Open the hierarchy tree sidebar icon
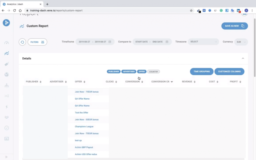The height and width of the screenshot is (160, 256). [6, 85]
